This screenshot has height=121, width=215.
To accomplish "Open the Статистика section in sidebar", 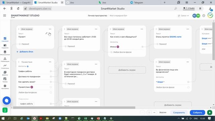I will coord(5,67).
